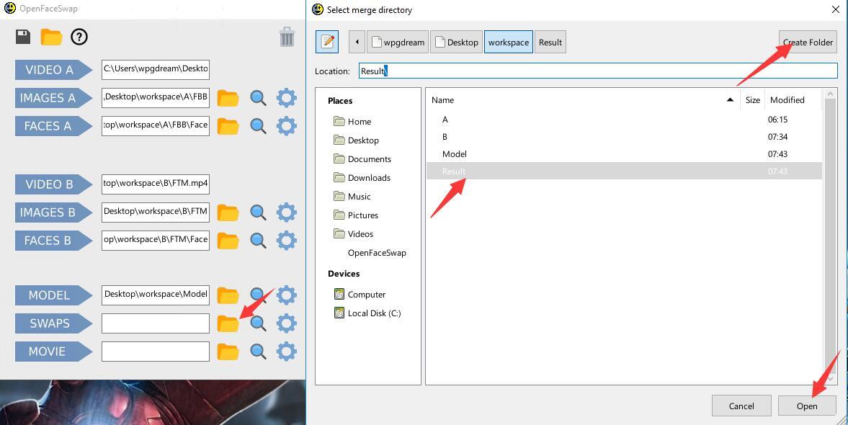Browse folder for IMAGES B
Screen dimensions: 848x425
pos(228,212)
